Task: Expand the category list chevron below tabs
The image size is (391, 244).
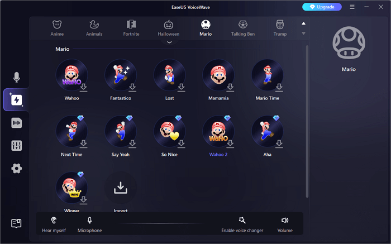Action: click(x=169, y=42)
